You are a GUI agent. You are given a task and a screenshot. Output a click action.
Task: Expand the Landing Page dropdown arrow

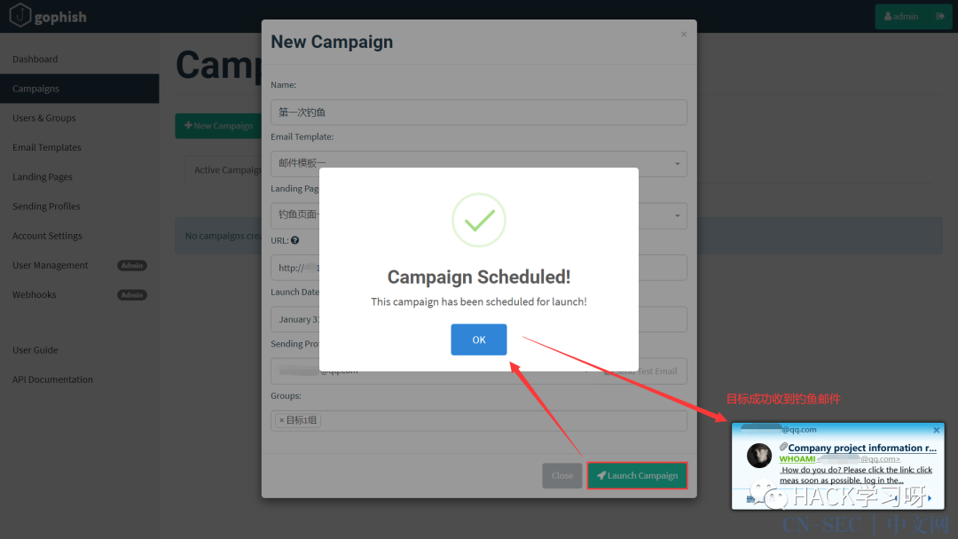[x=679, y=215]
